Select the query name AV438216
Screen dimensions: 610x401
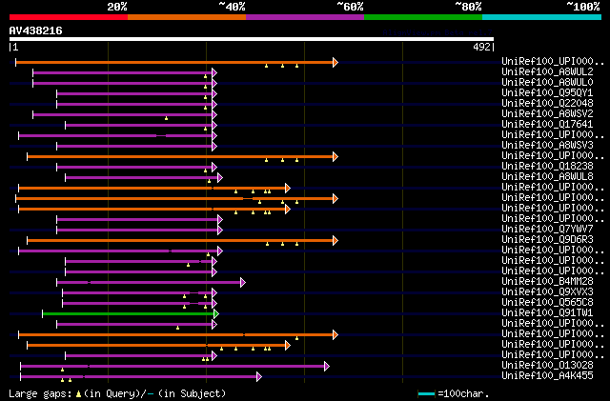pyautogui.click(x=36, y=30)
